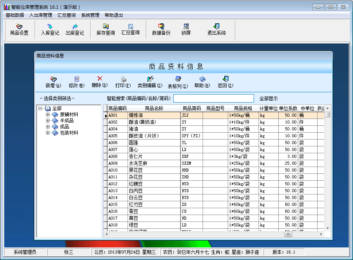
Task: Select the 原辅材料 tree category
Action: tap(69, 114)
